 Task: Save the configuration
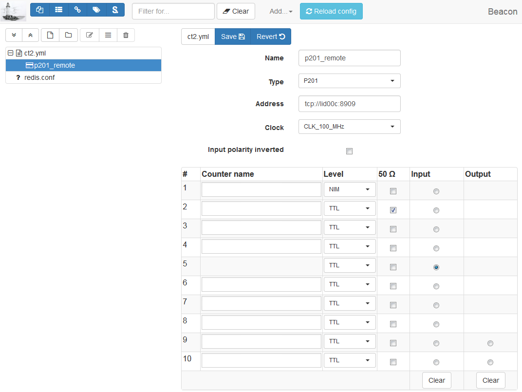click(x=233, y=37)
